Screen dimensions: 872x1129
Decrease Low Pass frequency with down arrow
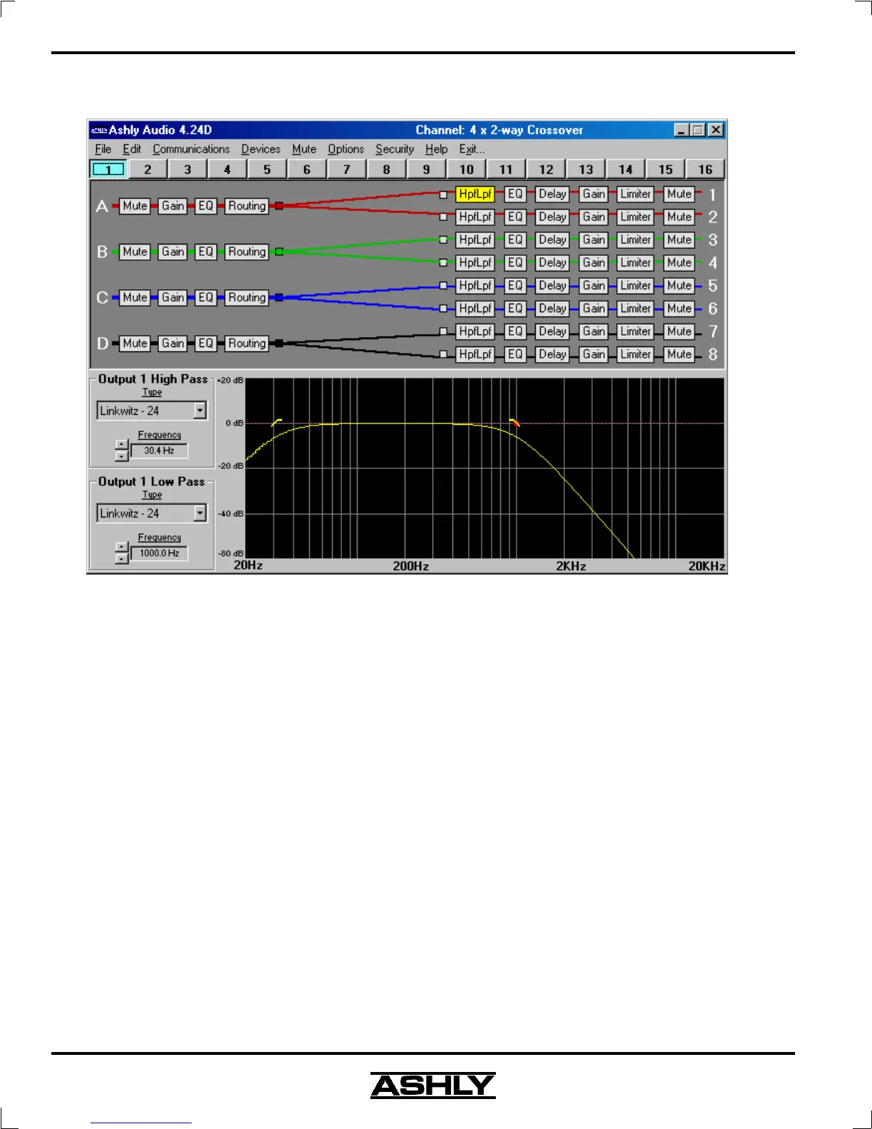tap(122, 558)
